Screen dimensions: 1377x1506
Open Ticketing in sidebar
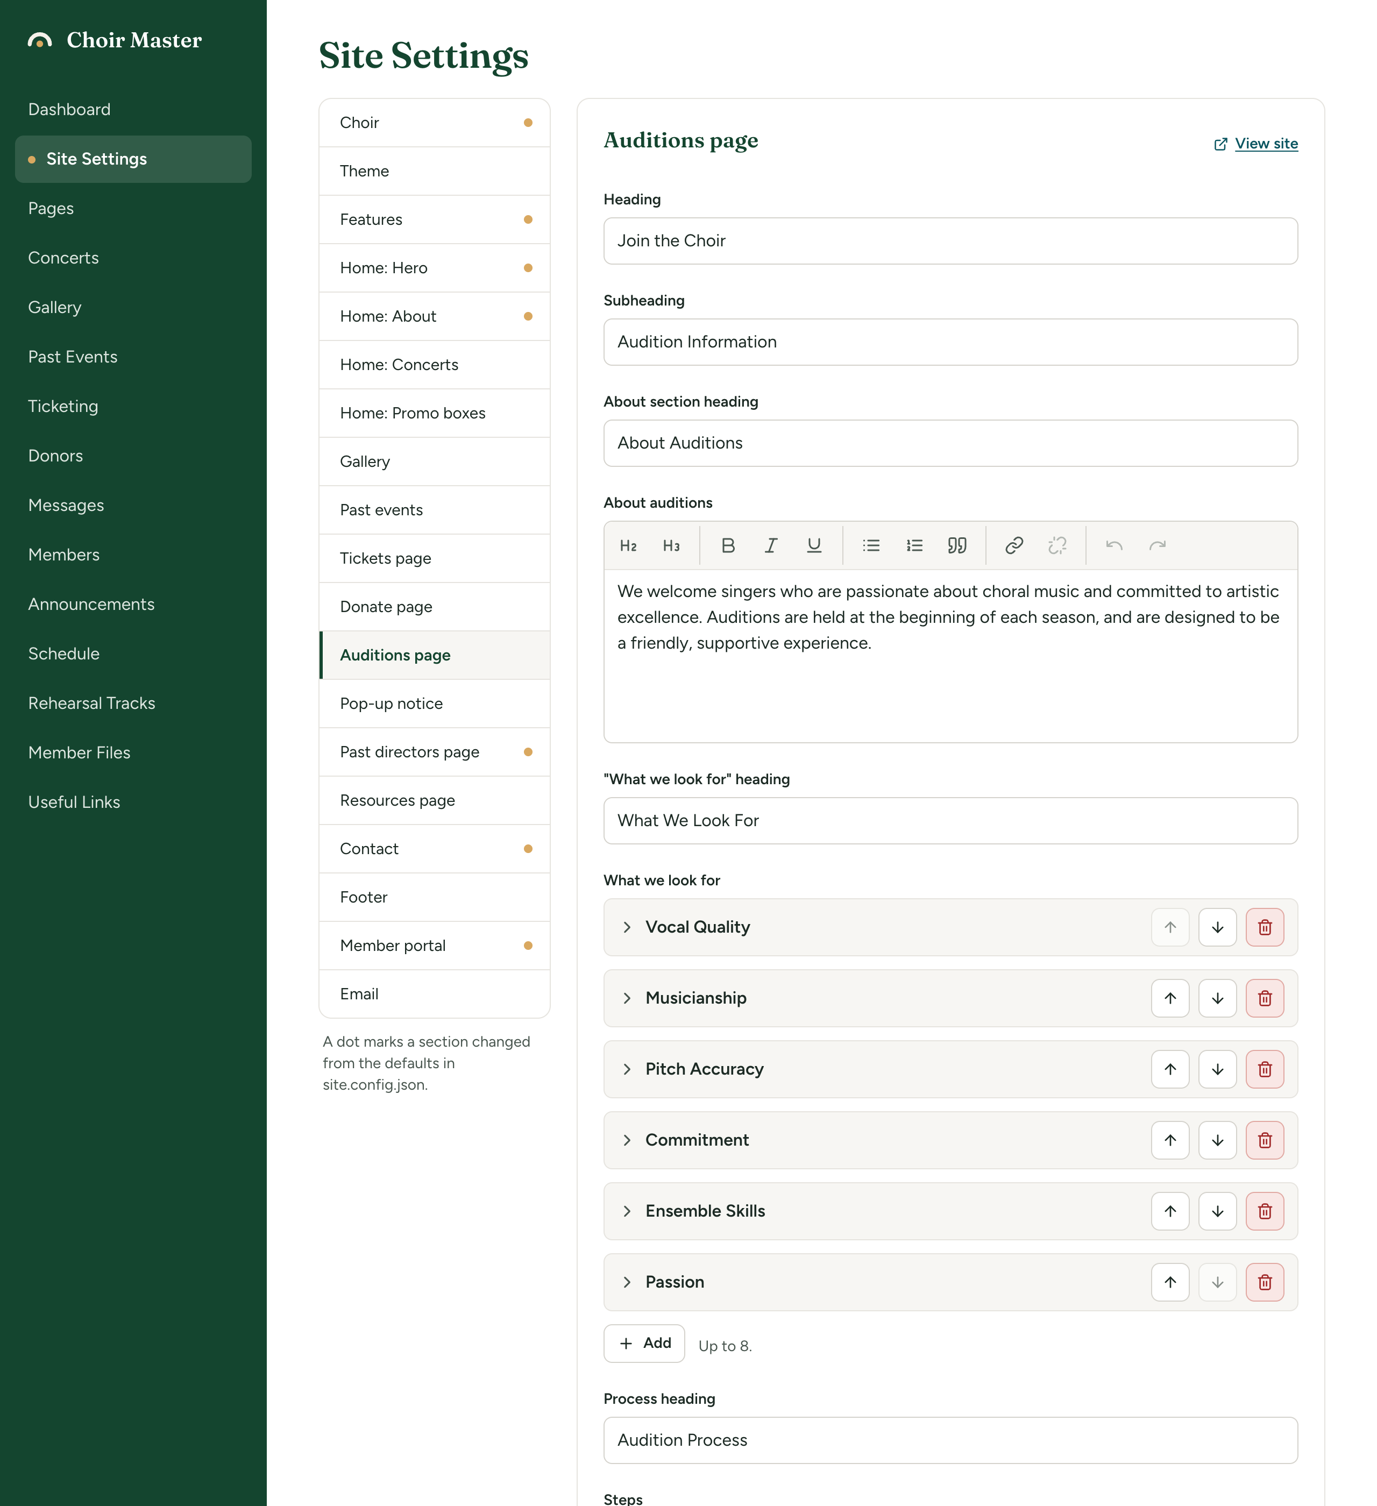click(x=133, y=407)
